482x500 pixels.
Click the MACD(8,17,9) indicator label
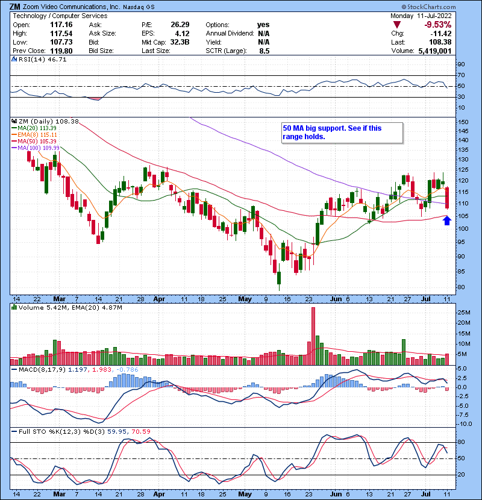[x=42, y=370]
